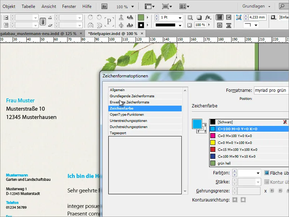The height and width of the screenshot is (217, 289).
Task: Click the green fill color swatch in toolbar
Action: coord(141,17)
